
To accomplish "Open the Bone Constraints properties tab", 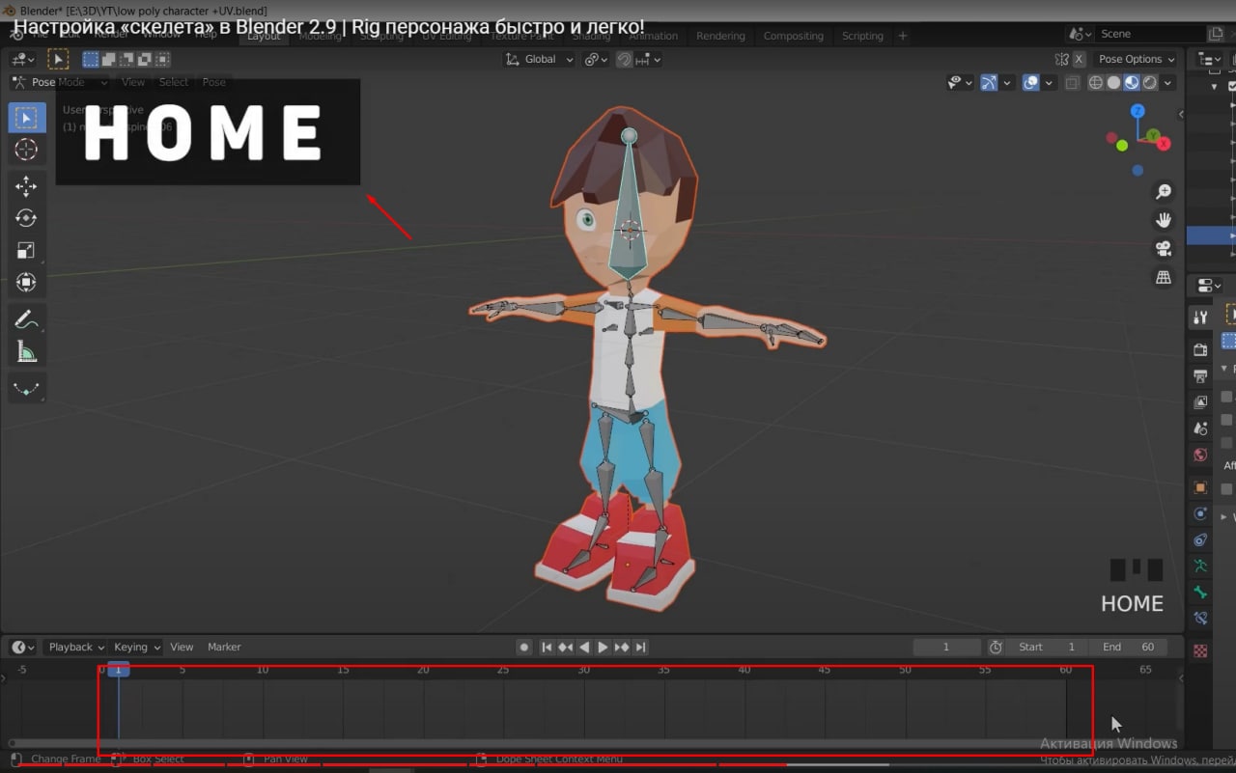I will click(1200, 618).
